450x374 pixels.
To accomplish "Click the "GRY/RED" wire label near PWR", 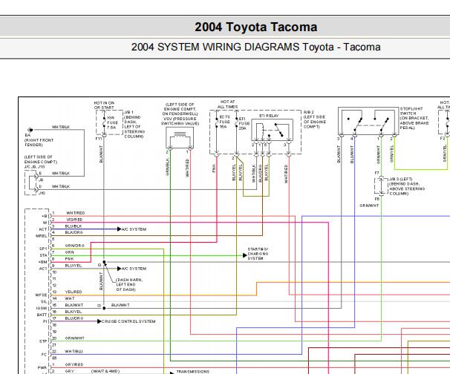I will coord(74,364).
